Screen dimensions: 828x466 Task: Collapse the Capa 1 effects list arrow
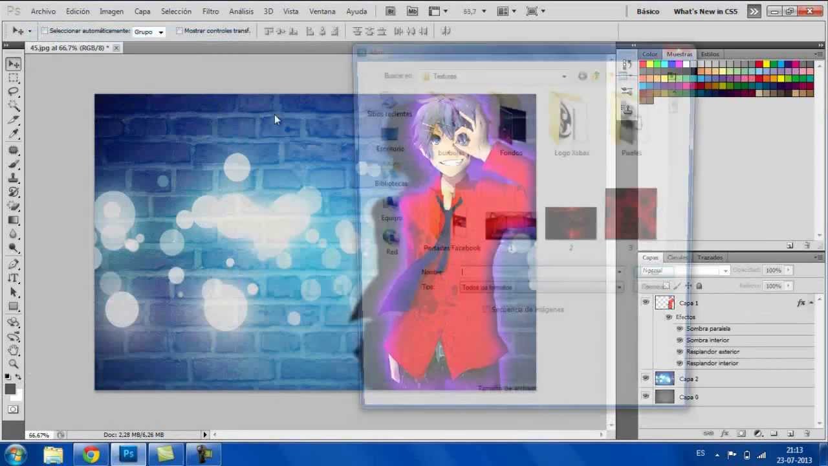click(811, 303)
